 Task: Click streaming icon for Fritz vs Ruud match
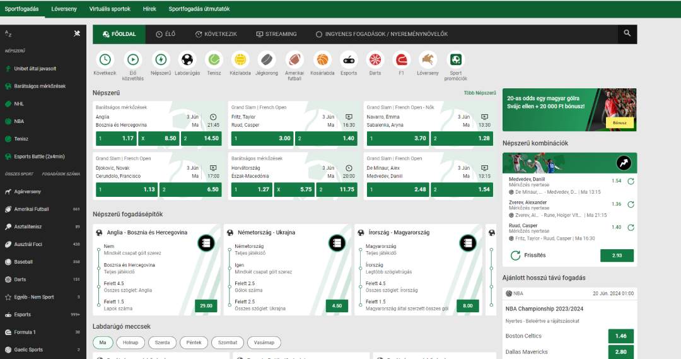349,117
